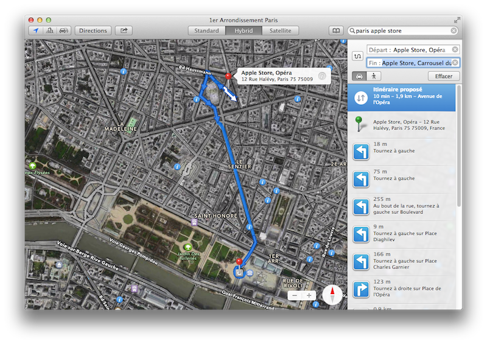Click the 'Tournez à gauche' 18 m text
The width and height of the screenshot is (487, 344).
394,151
